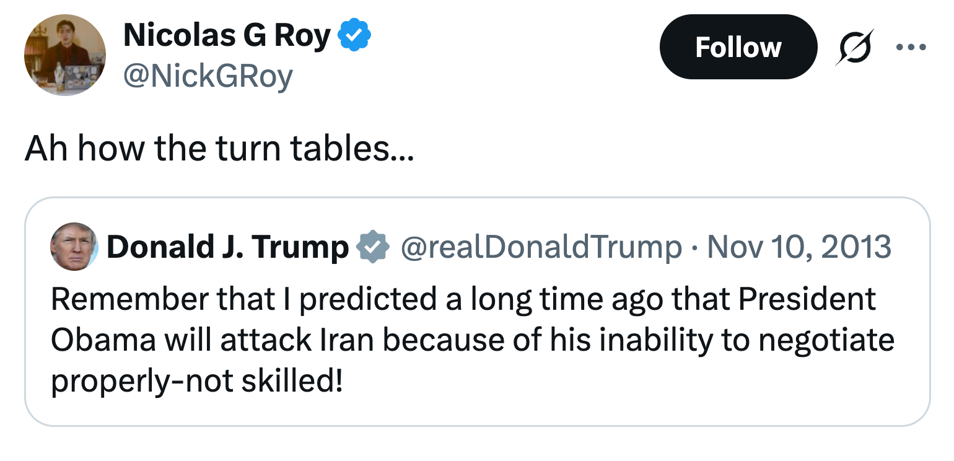Click the blue verified badge beside Nicolas G Roy
This screenshot has height=461, width=954.
[x=354, y=36]
